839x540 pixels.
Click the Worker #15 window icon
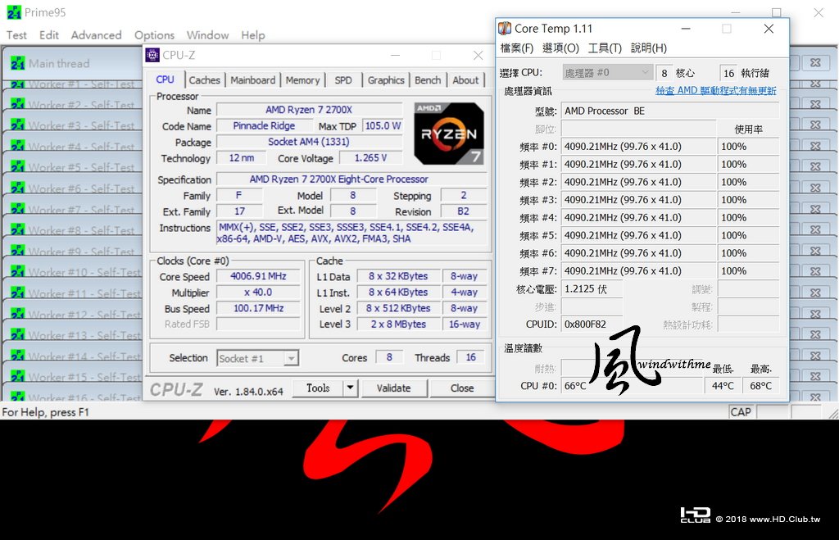tap(18, 376)
